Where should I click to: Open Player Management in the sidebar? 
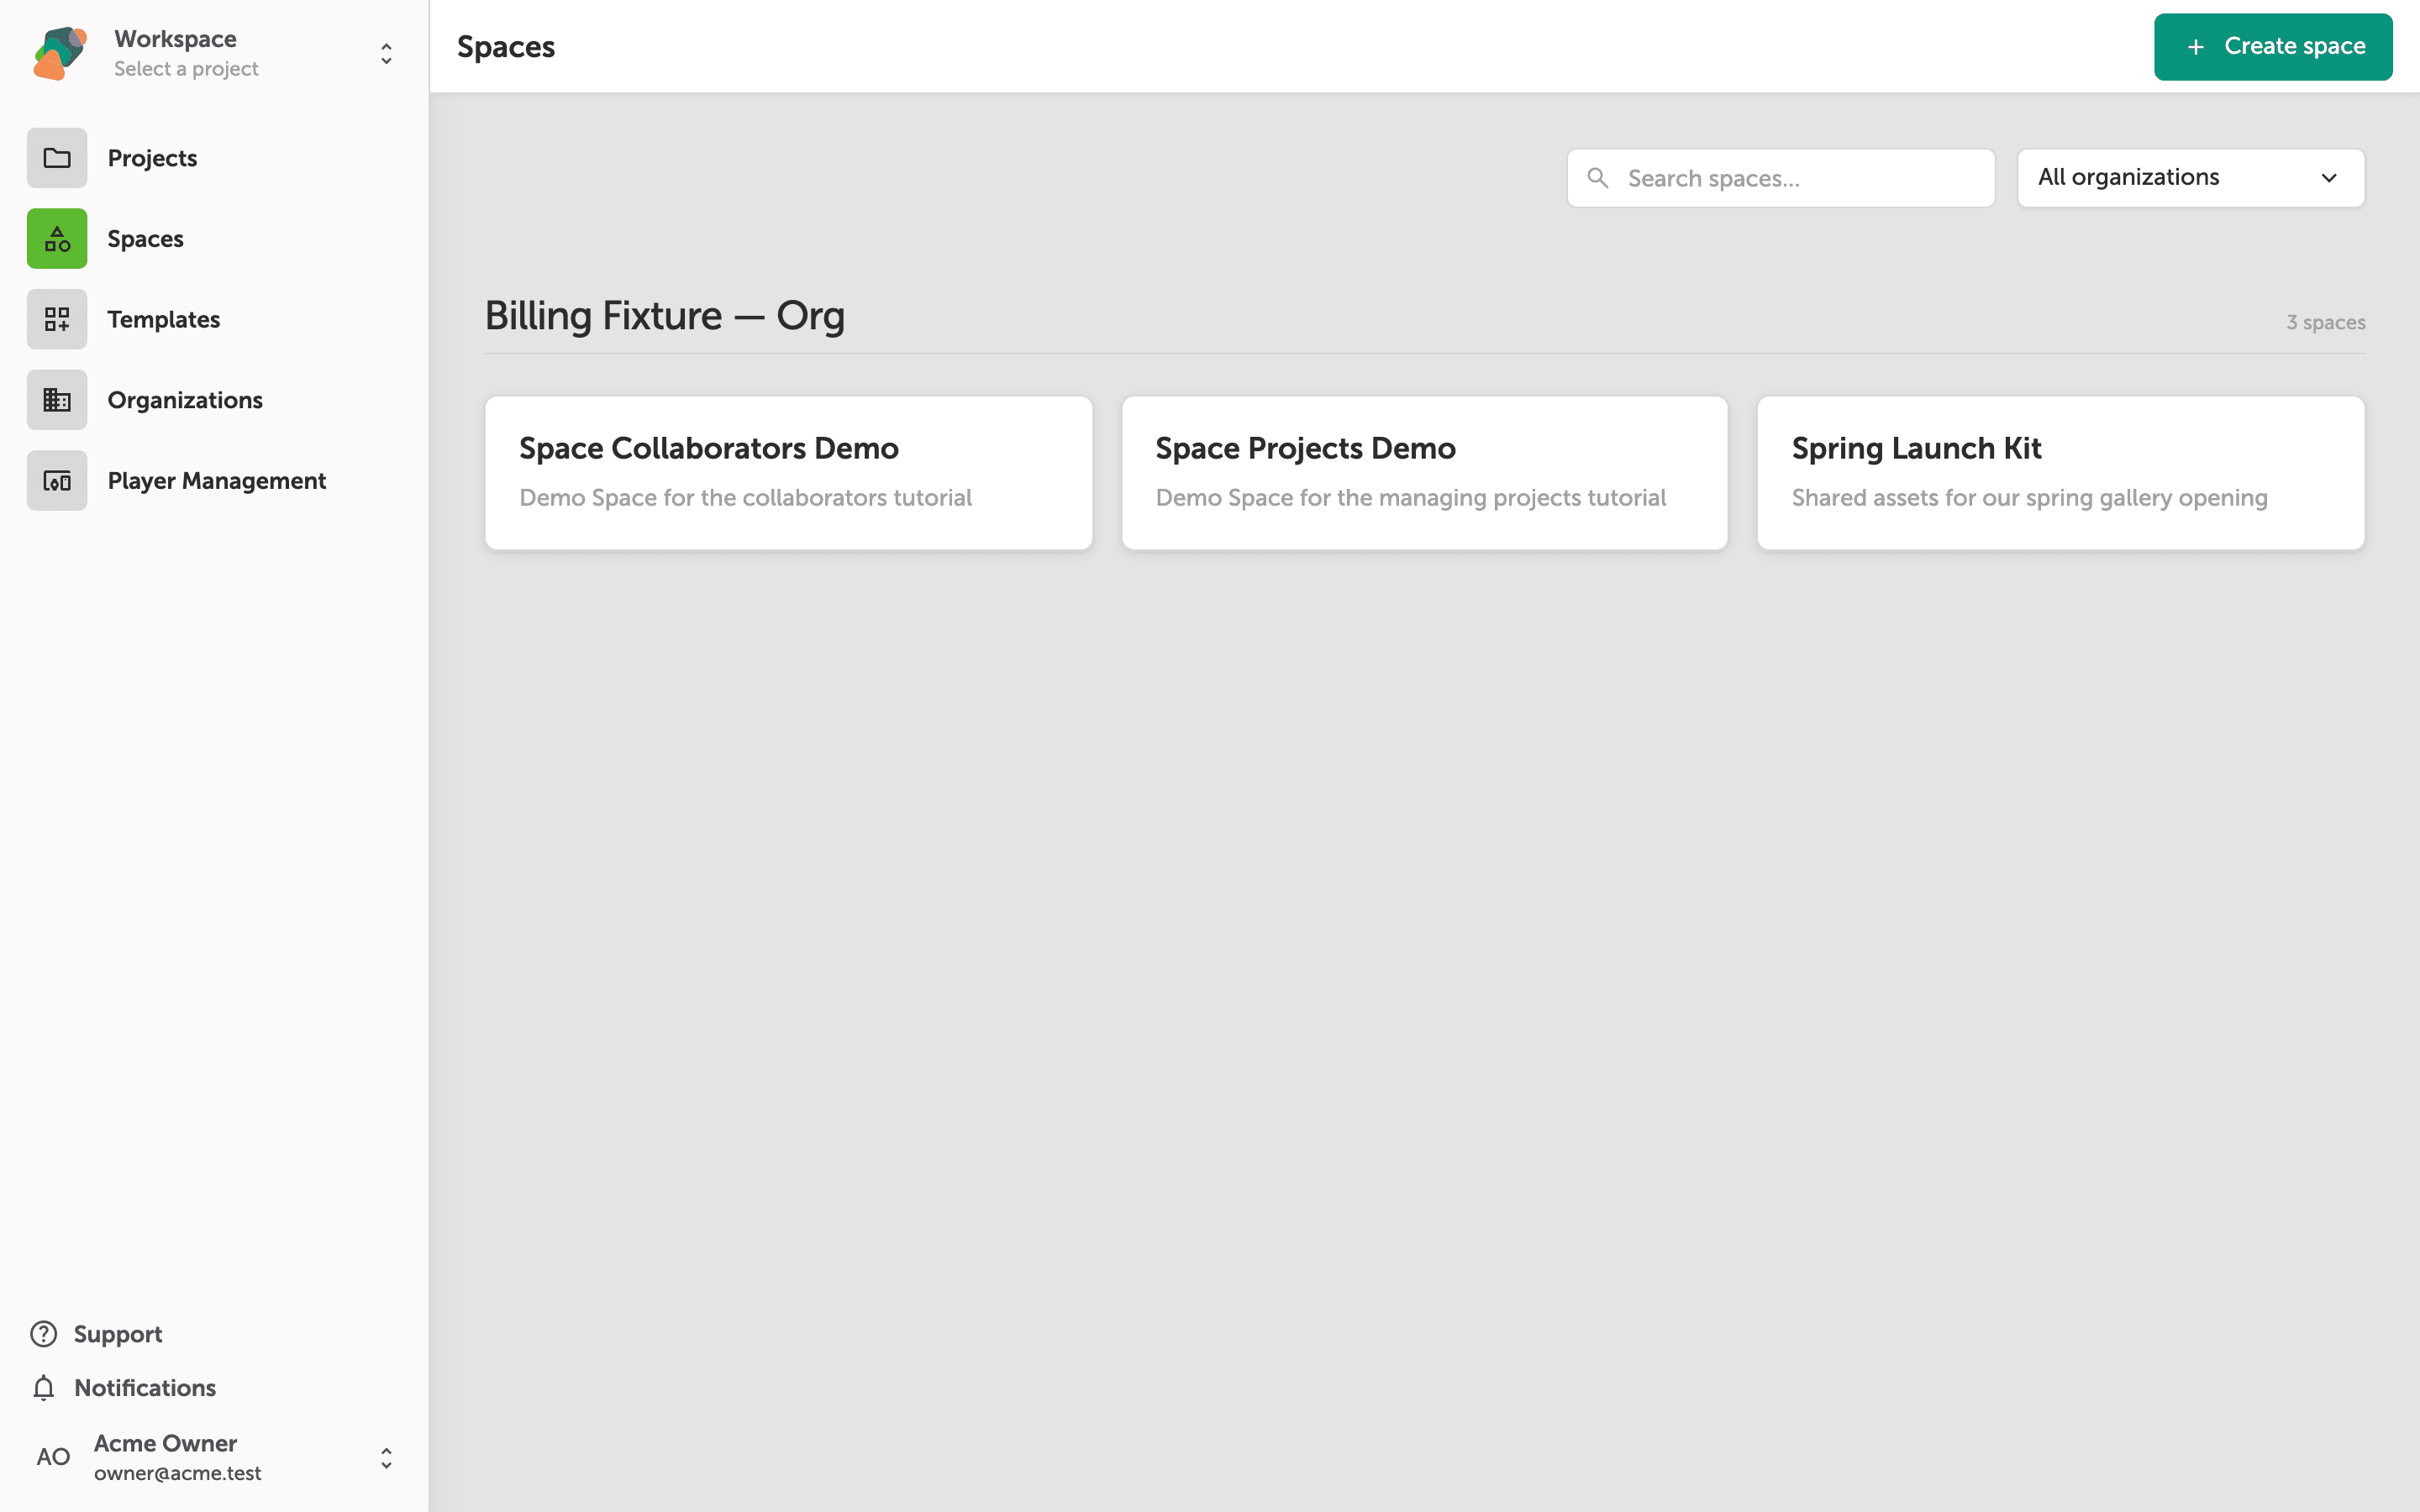tap(214, 481)
